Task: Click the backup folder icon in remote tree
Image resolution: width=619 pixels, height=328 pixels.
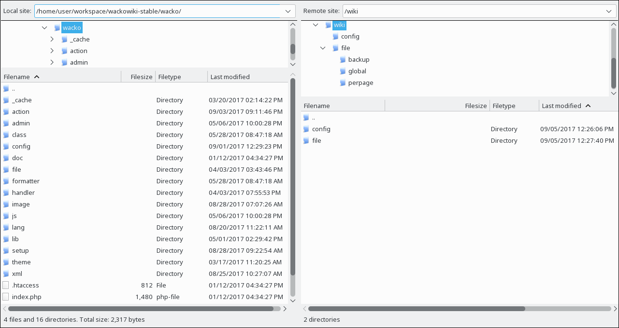Action: [x=343, y=59]
